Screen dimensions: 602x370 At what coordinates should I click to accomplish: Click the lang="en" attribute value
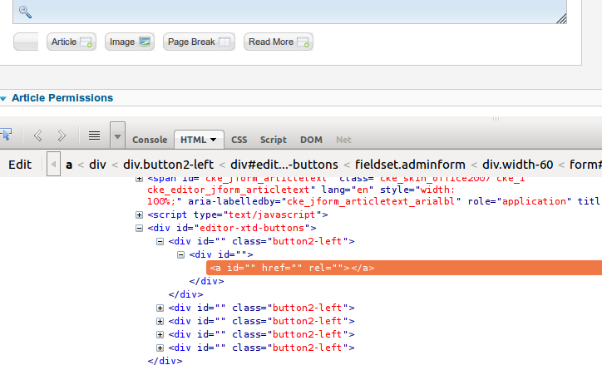click(363, 190)
